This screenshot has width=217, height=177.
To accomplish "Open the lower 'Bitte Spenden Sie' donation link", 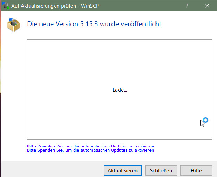I will pyautogui.click(x=90, y=150).
